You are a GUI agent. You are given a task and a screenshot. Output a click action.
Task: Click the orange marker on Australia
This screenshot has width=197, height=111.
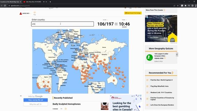[114, 80]
